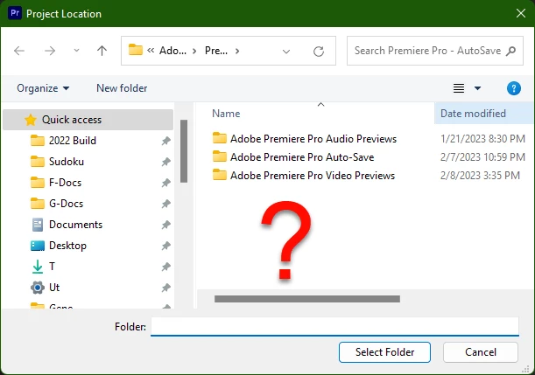Click the pin icon beside Sudoku
535x375 pixels.
pos(166,162)
